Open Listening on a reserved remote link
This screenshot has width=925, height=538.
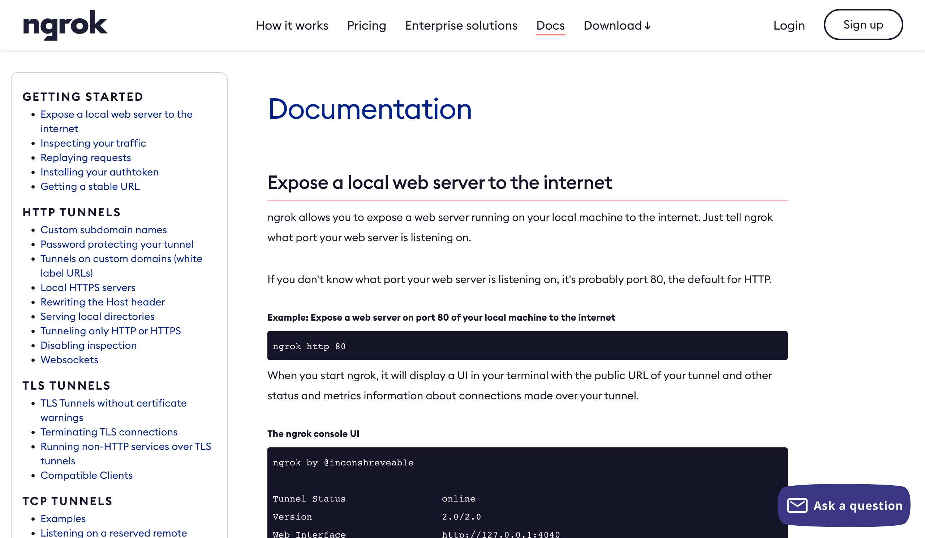[113, 533]
